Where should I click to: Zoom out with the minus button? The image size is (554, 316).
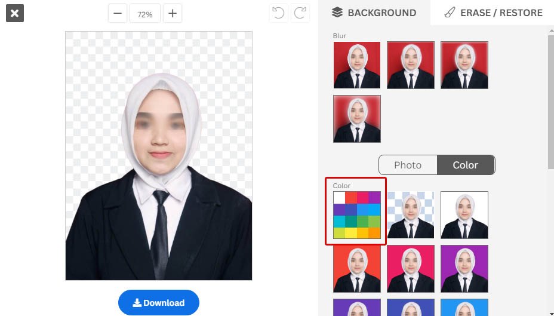point(118,13)
